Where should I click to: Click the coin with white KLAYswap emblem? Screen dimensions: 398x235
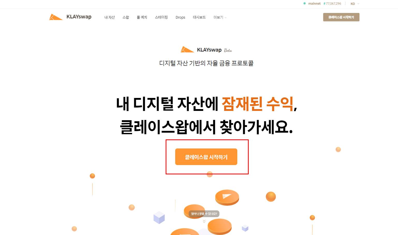(227, 197)
